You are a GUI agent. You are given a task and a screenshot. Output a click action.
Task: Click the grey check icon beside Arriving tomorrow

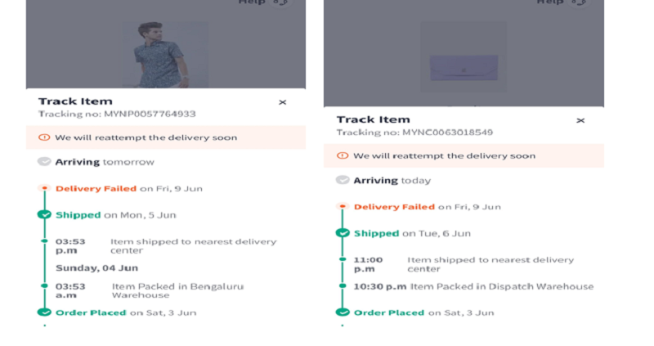pyautogui.click(x=44, y=161)
